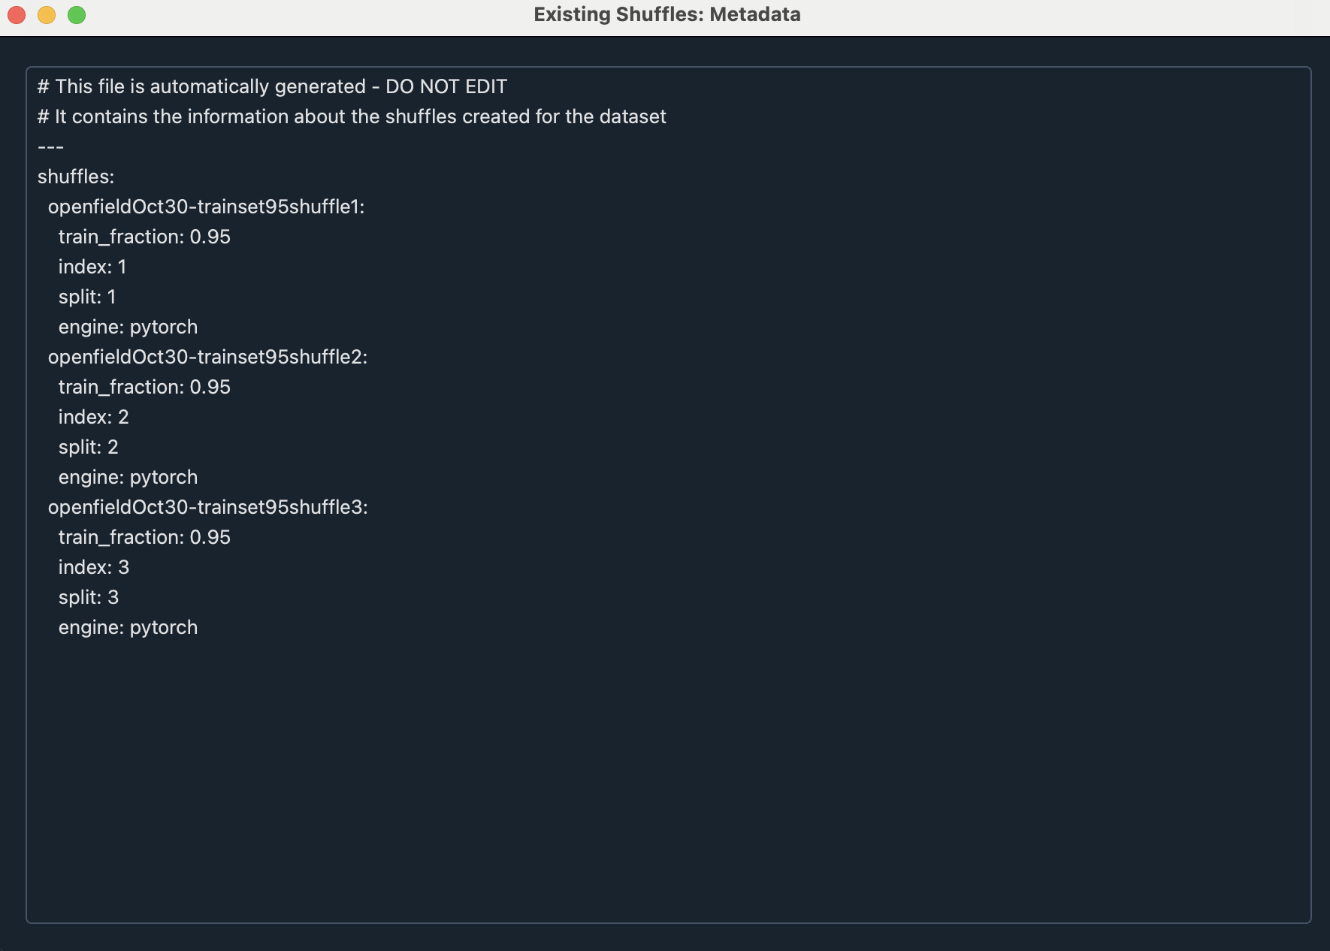Image resolution: width=1330 pixels, height=951 pixels.
Task: Maximize window with the green button
Action: [77, 15]
